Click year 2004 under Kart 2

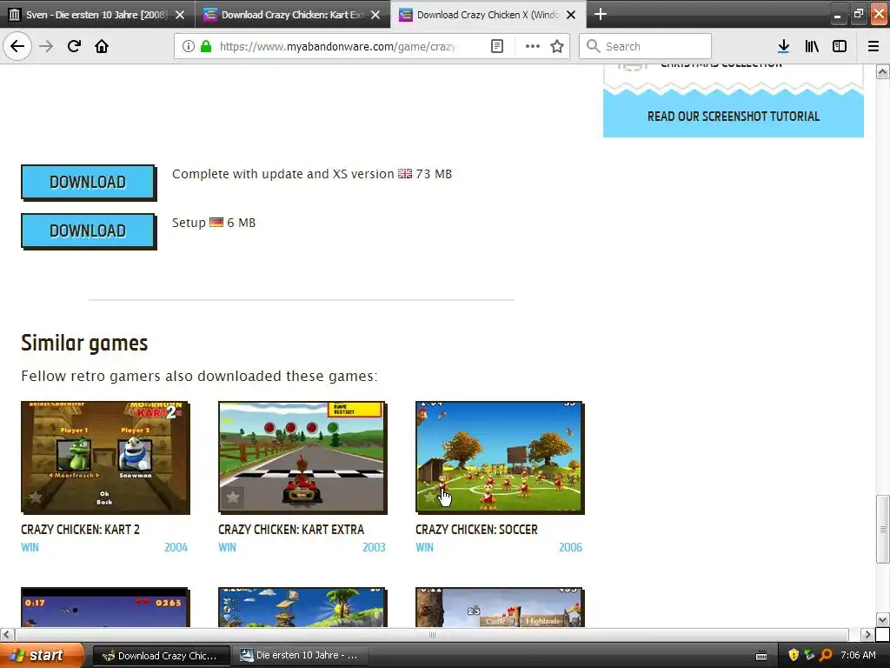[x=176, y=548]
